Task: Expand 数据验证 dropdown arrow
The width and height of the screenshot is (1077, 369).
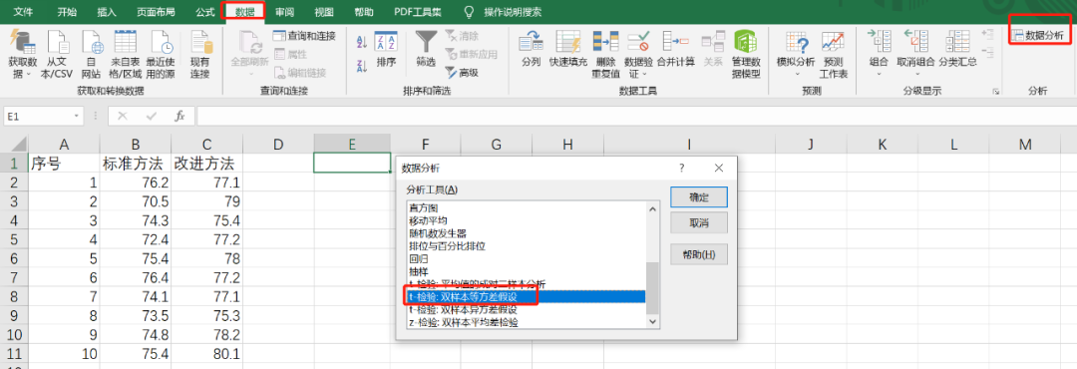Action: (x=645, y=74)
